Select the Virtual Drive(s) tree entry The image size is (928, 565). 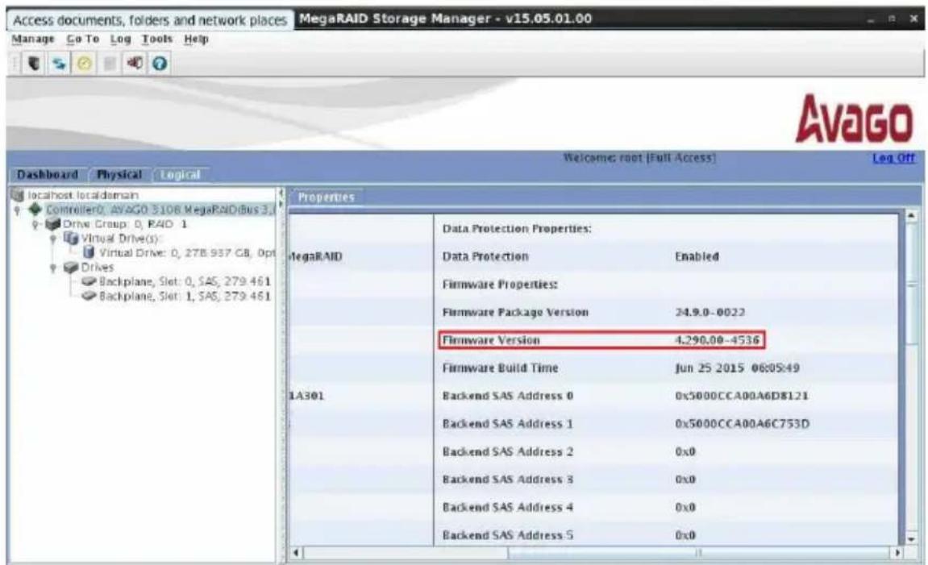(121, 239)
